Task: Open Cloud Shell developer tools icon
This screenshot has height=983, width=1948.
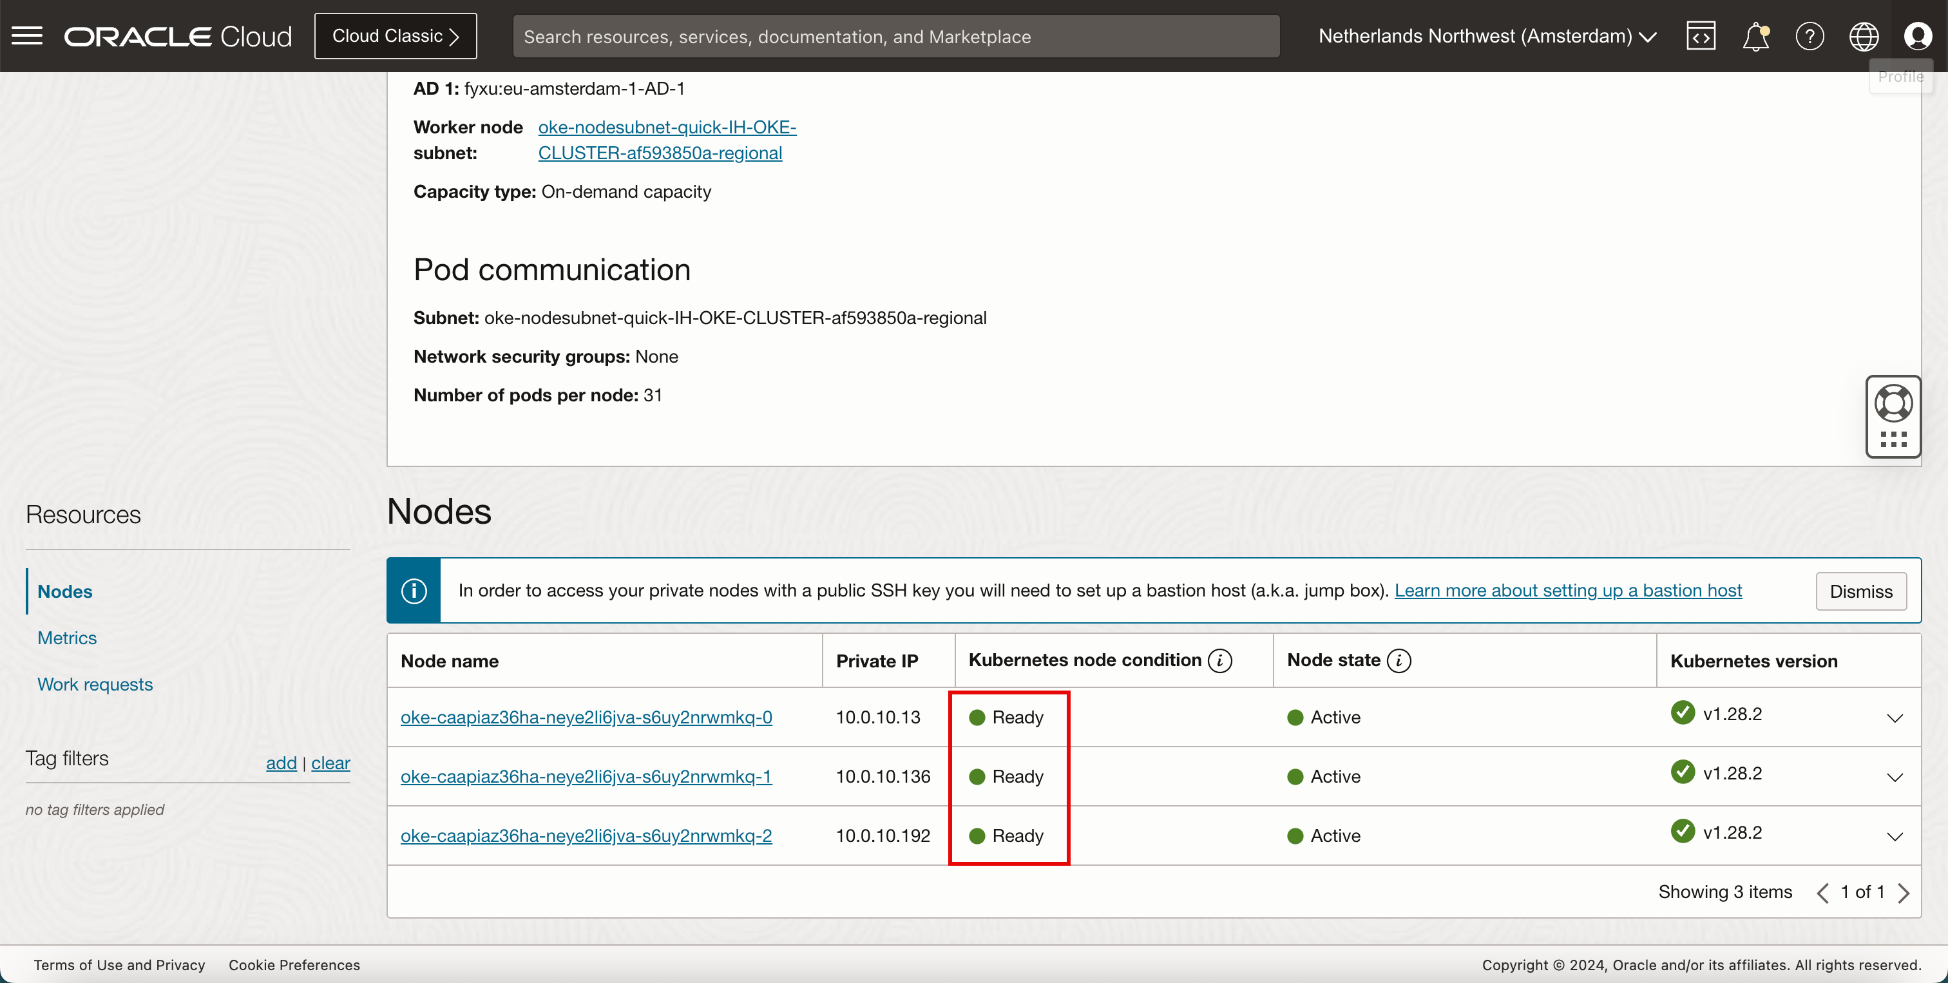Action: tap(1700, 35)
